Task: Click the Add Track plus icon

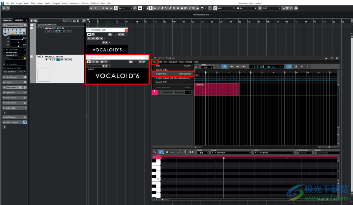Action: point(32,21)
